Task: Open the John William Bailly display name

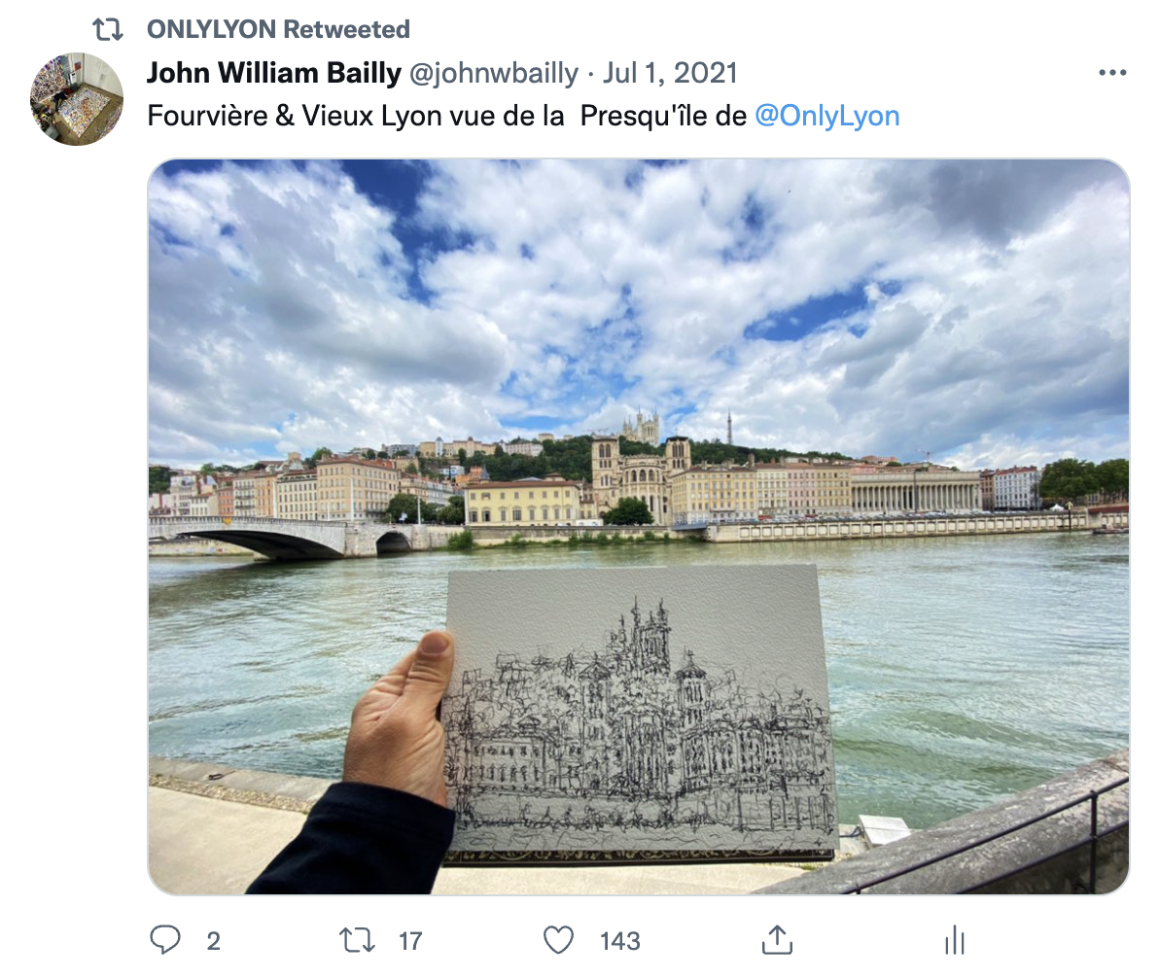Action: point(273,73)
